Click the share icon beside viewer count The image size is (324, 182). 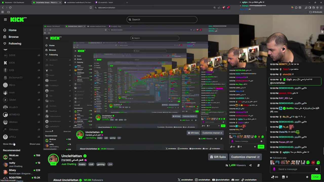click(x=250, y=165)
